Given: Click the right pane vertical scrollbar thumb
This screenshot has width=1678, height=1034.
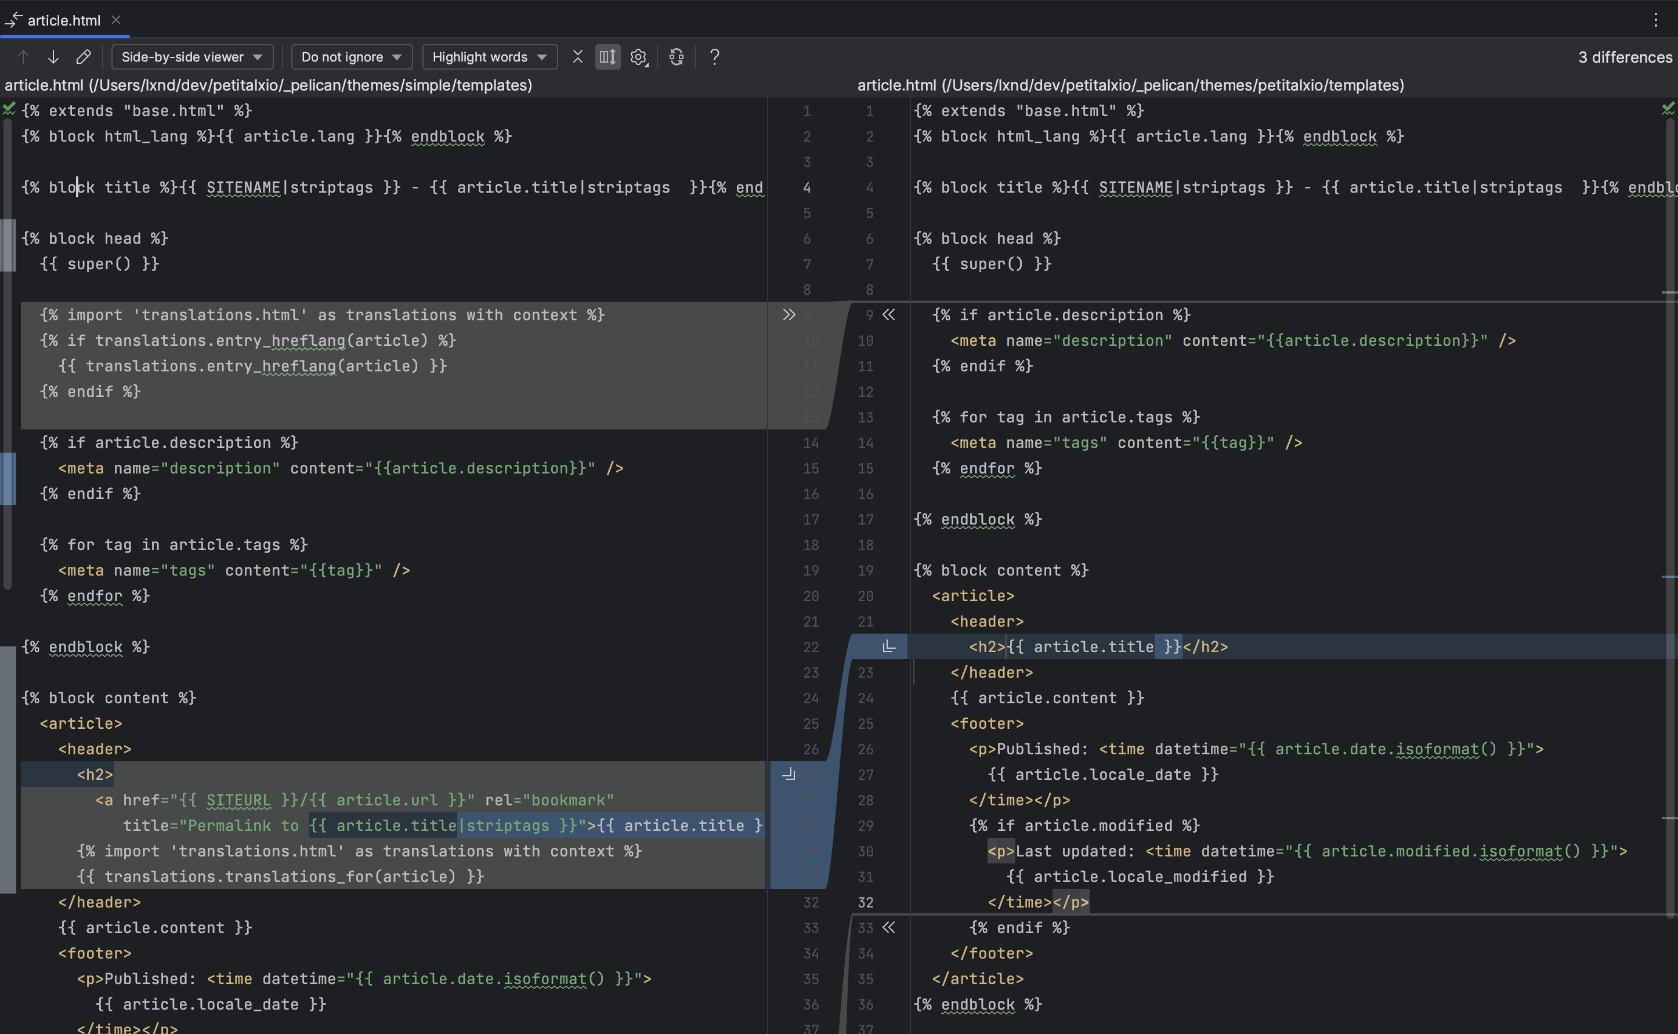Looking at the screenshot, I should click(x=1670, y=518).
